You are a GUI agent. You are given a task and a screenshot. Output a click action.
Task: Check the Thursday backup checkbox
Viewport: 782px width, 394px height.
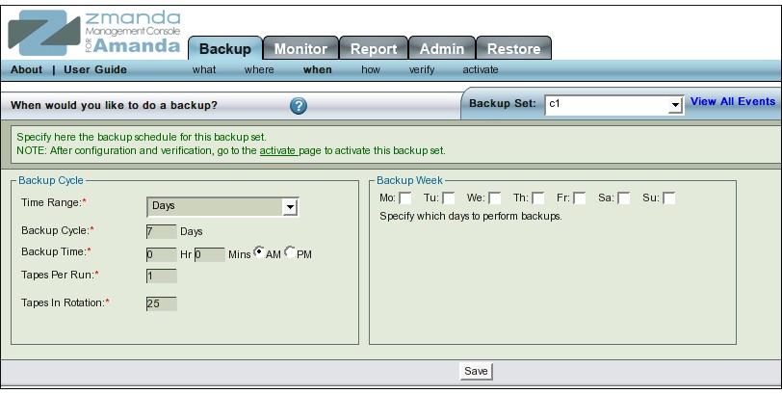[x=537, y=198]
